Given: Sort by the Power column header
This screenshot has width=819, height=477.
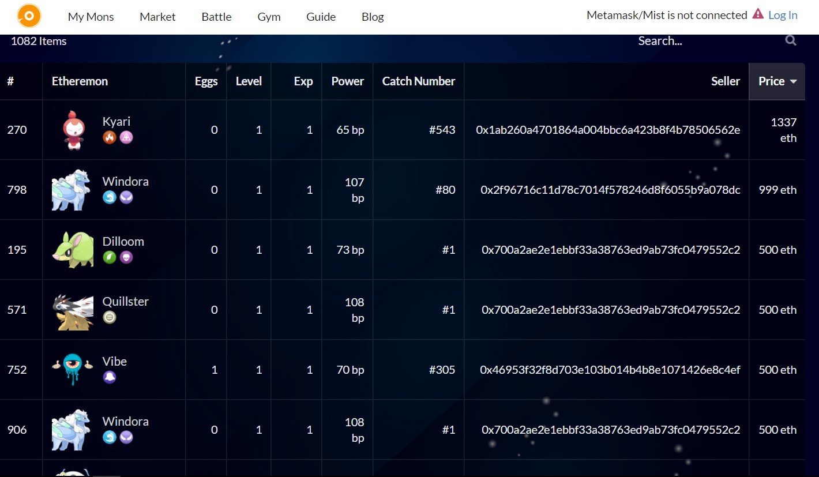Looking at the screenshot, I should (347, 81).
